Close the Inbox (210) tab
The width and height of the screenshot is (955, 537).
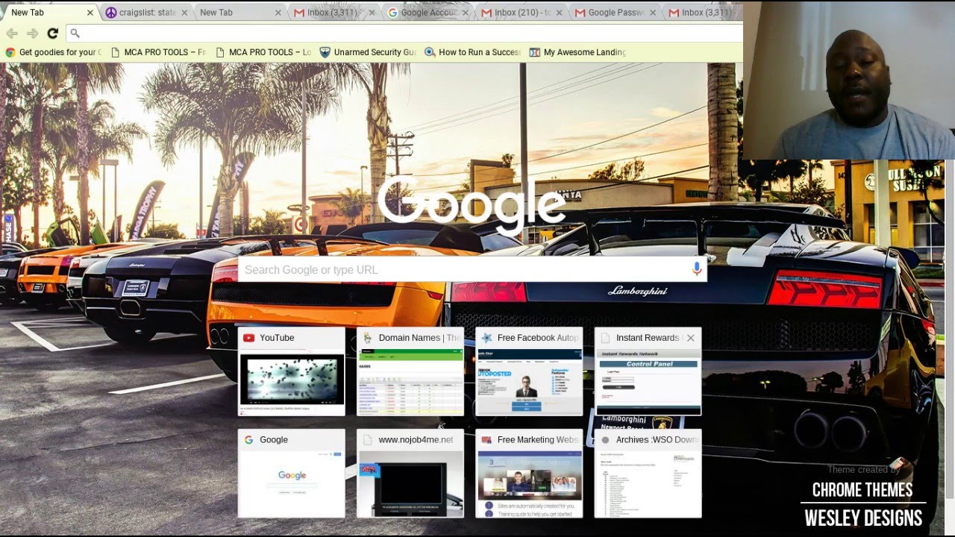tap(560, 13)
